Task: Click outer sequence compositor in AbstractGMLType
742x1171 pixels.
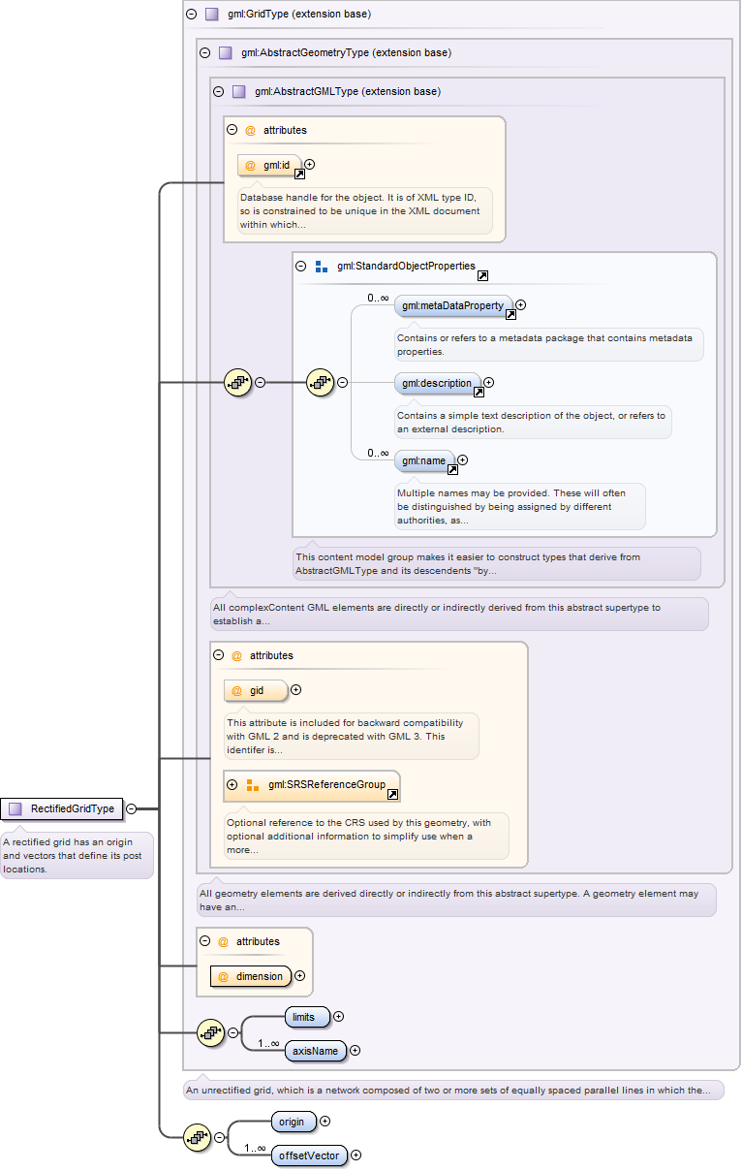Action: coord(238,382)
